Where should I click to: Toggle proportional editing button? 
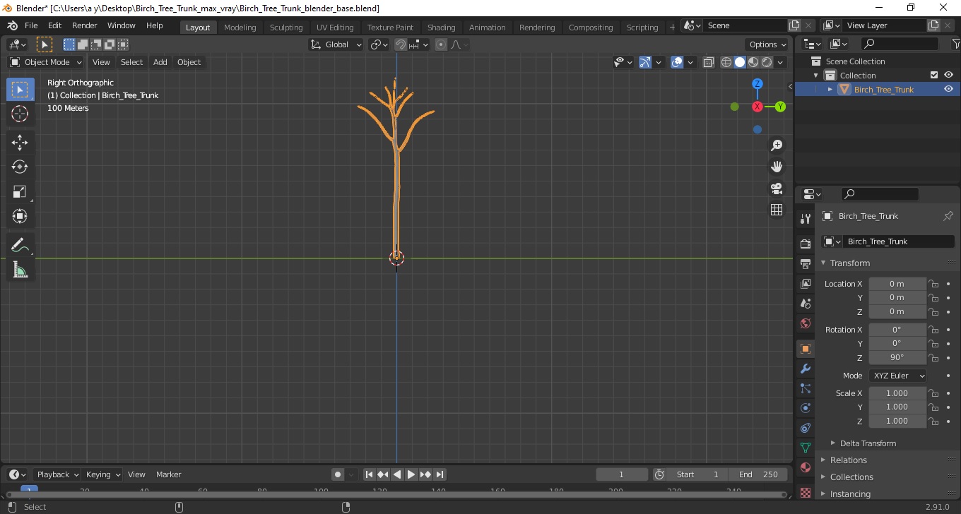[x=441, y=44]
